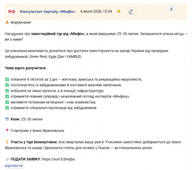Click the text Стартуємо з Івано-Франківська
The width and height of the screenshot is (192, 170).
37,131
